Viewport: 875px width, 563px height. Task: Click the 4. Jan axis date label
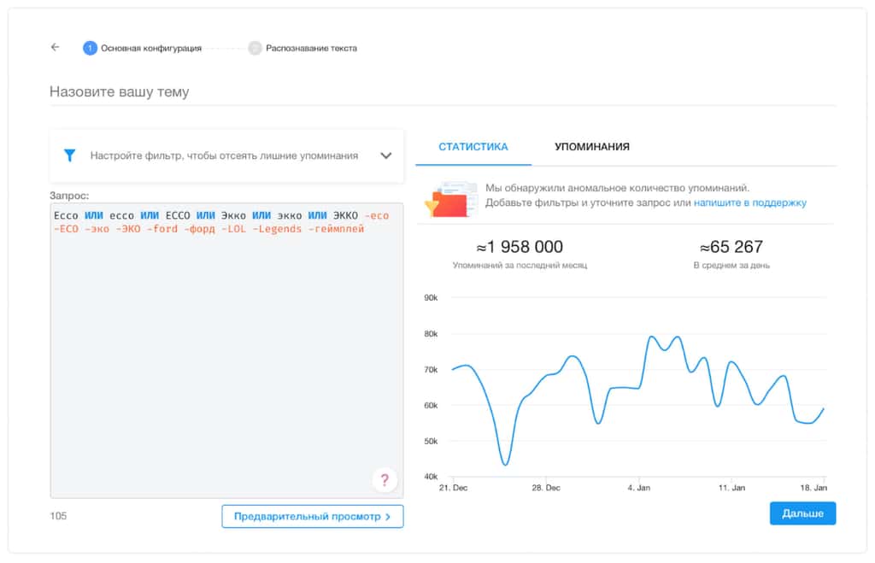click(639, 488)
